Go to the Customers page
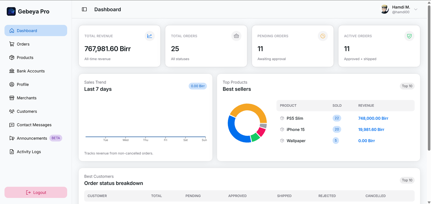 pyautogui.click(x=27, y=111)
